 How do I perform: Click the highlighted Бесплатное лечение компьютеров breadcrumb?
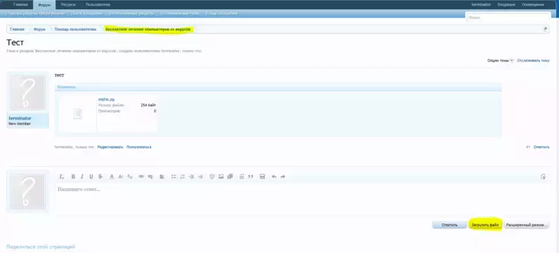click(x=148, y=29)
